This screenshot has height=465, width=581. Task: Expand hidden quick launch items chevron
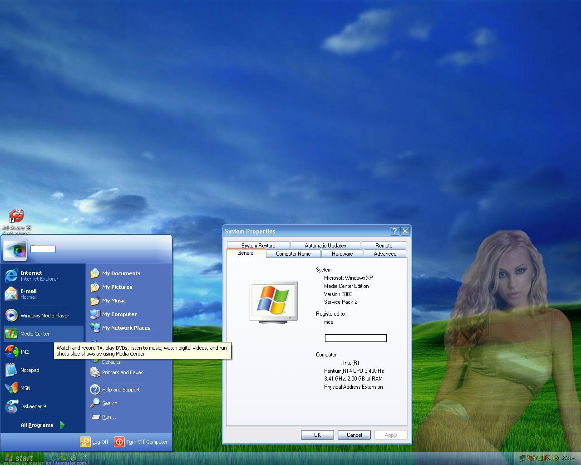point(84,456)
